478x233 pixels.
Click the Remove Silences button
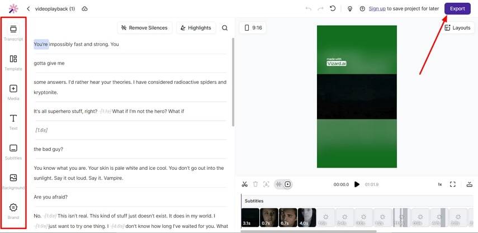coord(144,28)
